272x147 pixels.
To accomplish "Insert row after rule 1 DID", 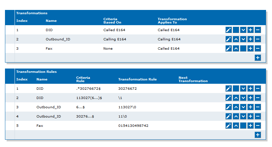I will tap(250, 88).
